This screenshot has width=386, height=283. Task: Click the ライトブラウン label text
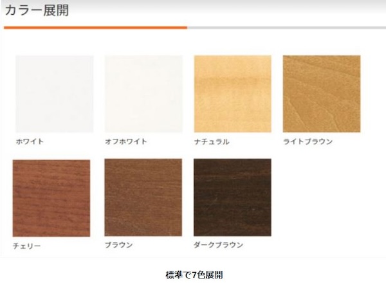coord(308,141)
